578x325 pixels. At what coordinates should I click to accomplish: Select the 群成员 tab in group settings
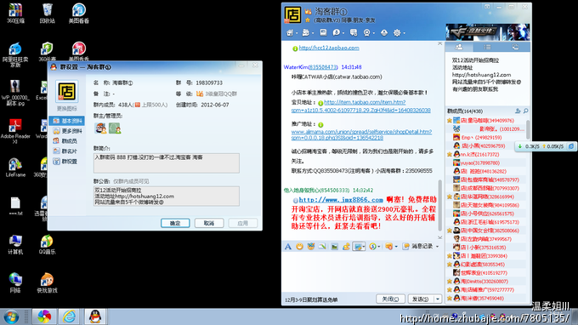click(66, 141)
